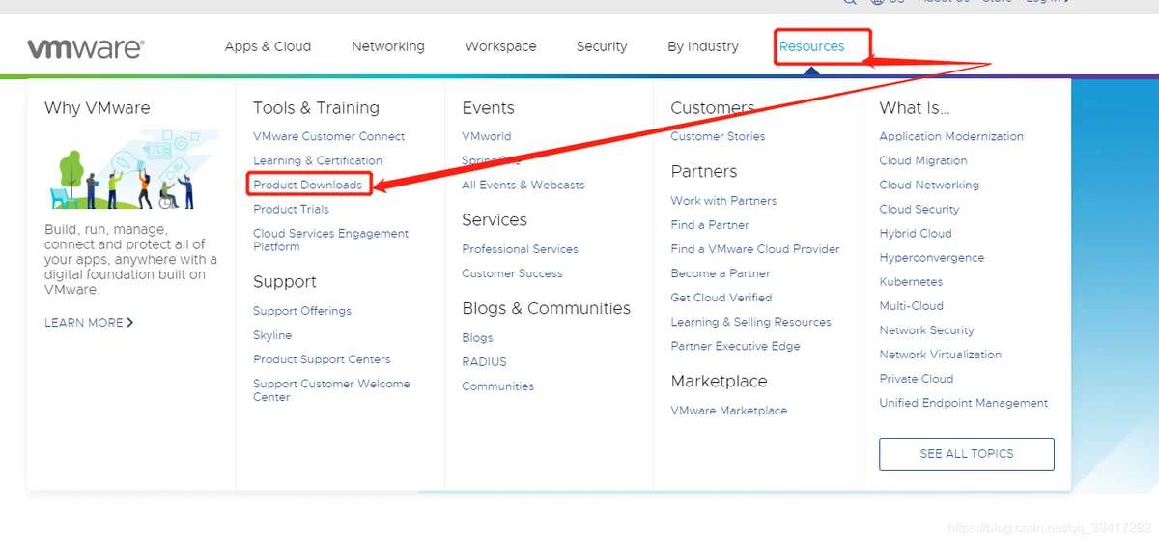Open Find a VMware Cloud Provider link
The image size is (1159, 543).
click(x=755, y=249)
